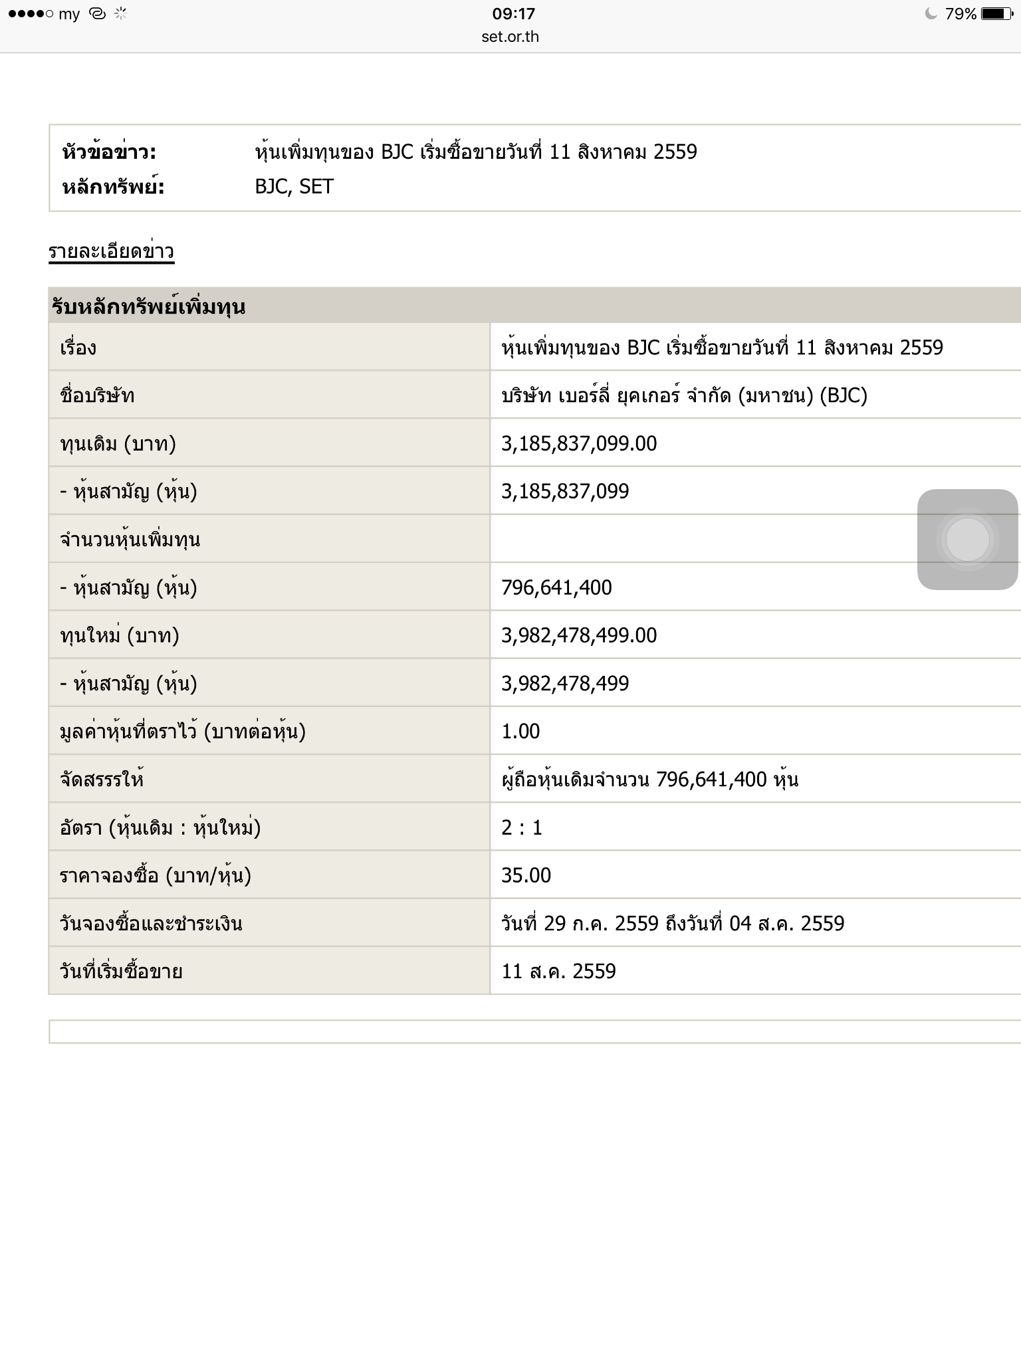Select the เรื่อง row label

(78, 348)
